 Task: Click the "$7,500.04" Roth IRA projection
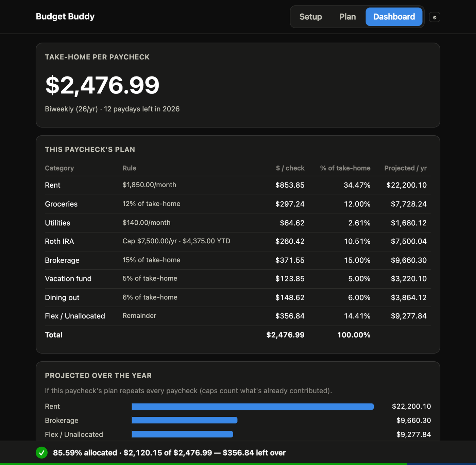pos(409,241)
